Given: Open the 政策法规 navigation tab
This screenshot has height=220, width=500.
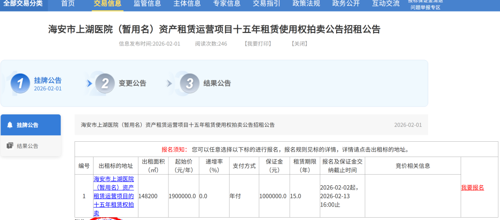Looking at the screenshot, I should [x=306, y=4].
